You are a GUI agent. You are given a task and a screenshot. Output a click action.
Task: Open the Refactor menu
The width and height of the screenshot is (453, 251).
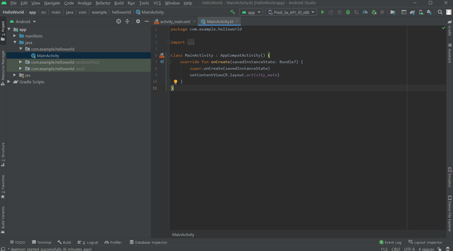pyautogui.click(x=103, y=3)
